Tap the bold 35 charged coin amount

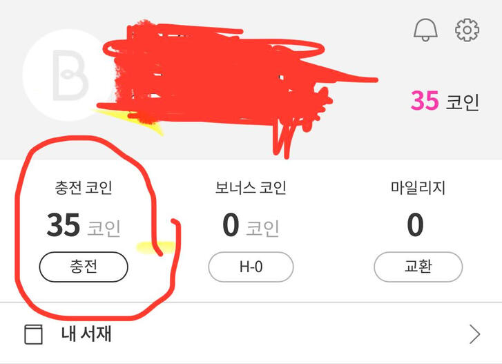pos(64,225)
